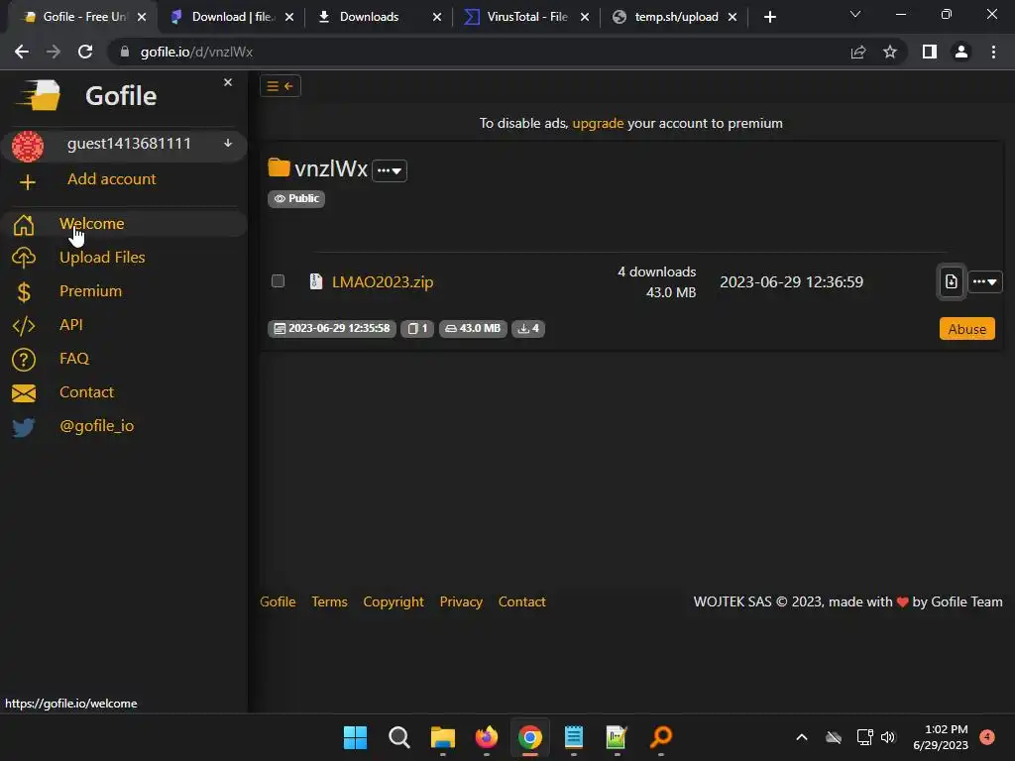Viewport: 1015px width, 761px height.
Task: Click the Premium dollar icon
Action: point(24,292)
